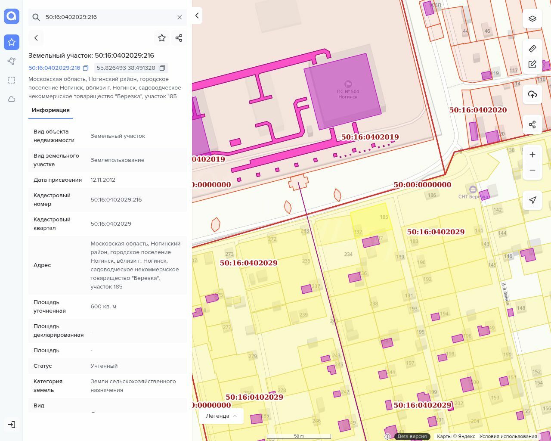Click the locate me arrow icon
This screenshot has height=441, width=551.
point(532,200)
